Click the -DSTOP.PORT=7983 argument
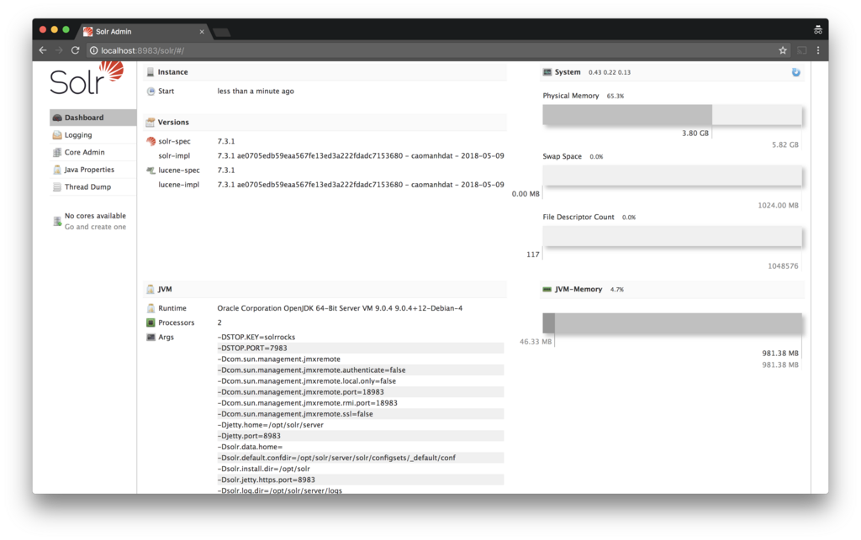Viewport: 861px width, 540px height. (x=252, y=349)
